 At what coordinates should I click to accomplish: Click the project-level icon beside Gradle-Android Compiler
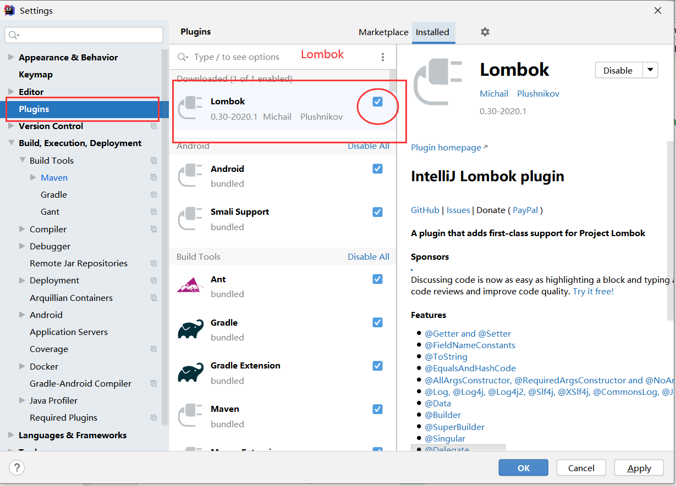click(x=153, y=383)
